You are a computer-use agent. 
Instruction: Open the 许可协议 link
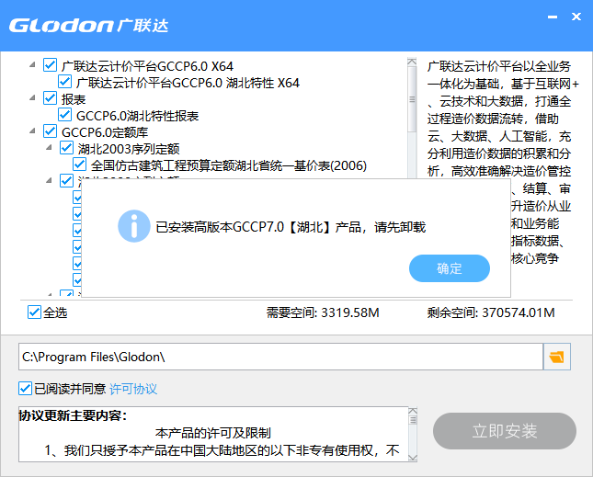[133, 389]
